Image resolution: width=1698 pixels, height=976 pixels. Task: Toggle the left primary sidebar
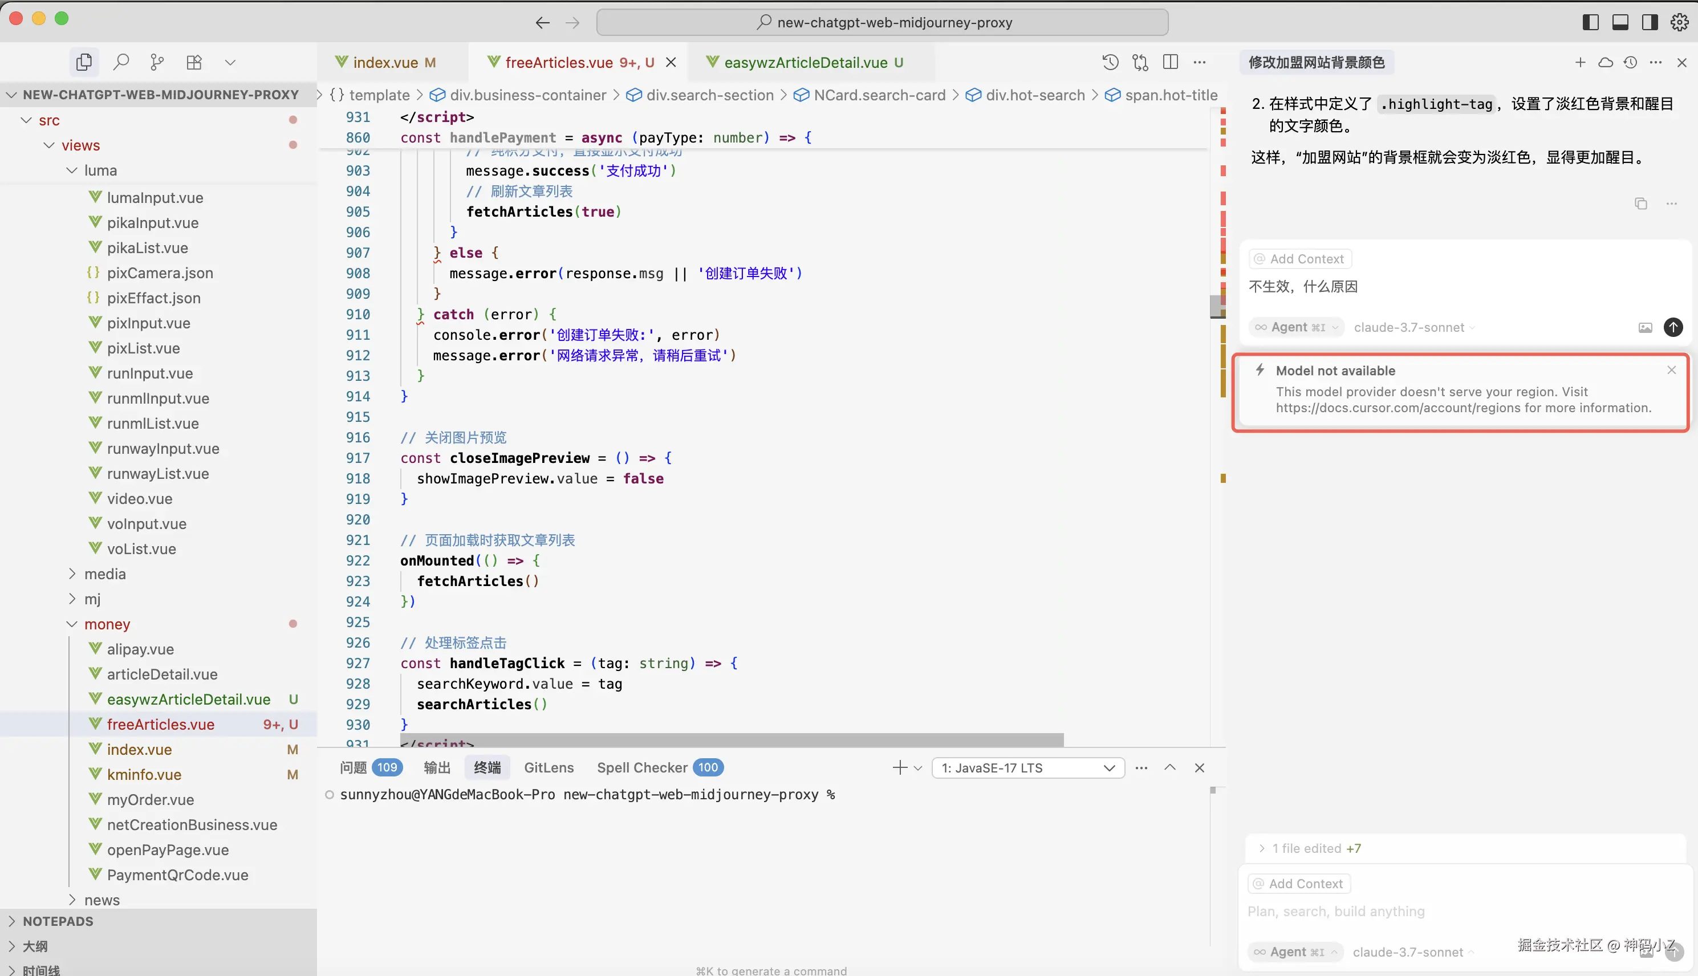coord(1591,22)
